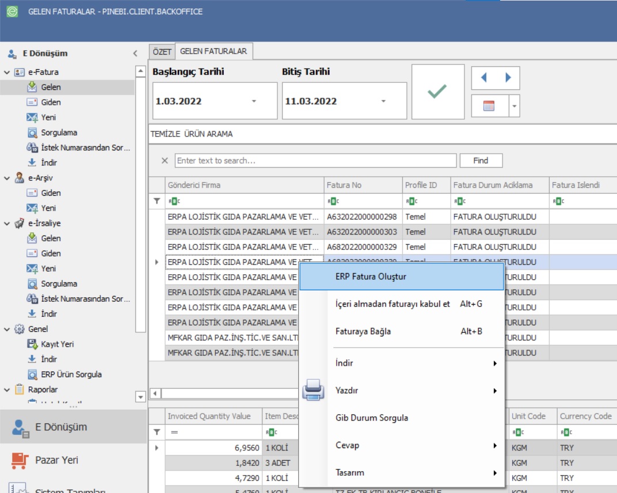Open the Bitiş Tarihi date dropdown
Viewport: 617px width, 493px height.
click(383, 101)
